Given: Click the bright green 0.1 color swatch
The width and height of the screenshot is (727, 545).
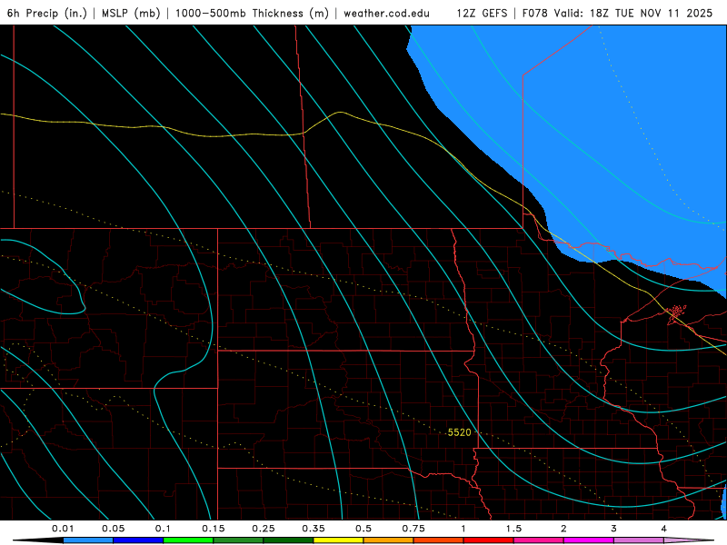Looking at the screenshot, I should pos(188,540).
